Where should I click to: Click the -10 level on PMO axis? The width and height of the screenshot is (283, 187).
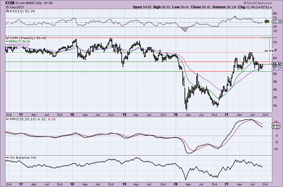pos(275,149)
